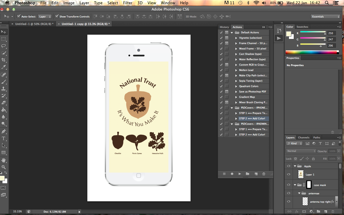Select the Zoom tool
This screenshot has height=215, width=344.
pyautogui.click(x=4, y=167)
